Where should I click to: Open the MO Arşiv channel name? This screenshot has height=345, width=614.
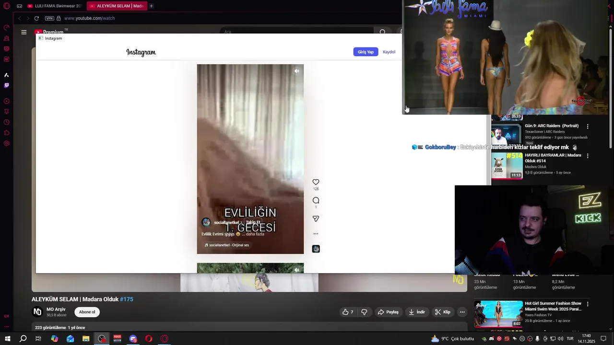56,310
